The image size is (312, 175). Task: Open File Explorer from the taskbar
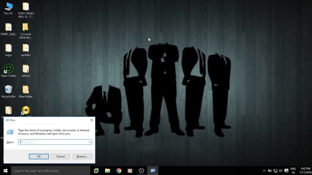point(107,171)
